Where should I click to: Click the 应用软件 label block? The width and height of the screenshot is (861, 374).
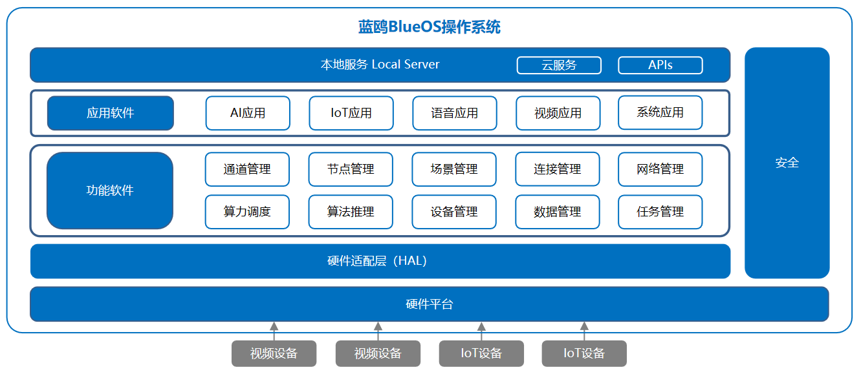point(111,113)
